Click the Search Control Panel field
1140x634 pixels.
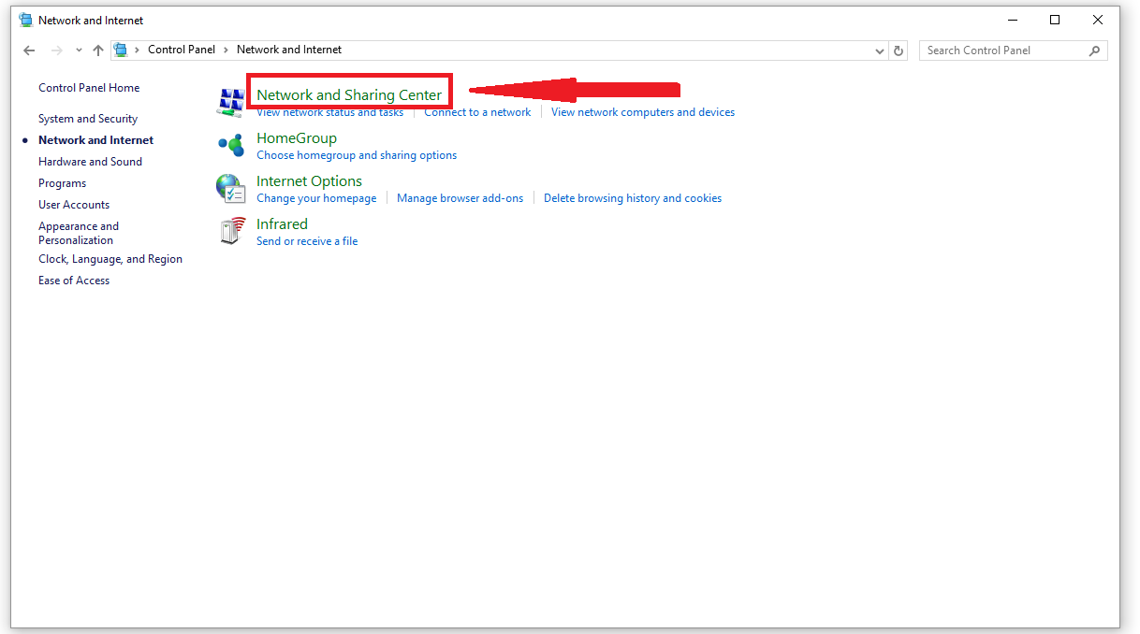point(1001,50)
